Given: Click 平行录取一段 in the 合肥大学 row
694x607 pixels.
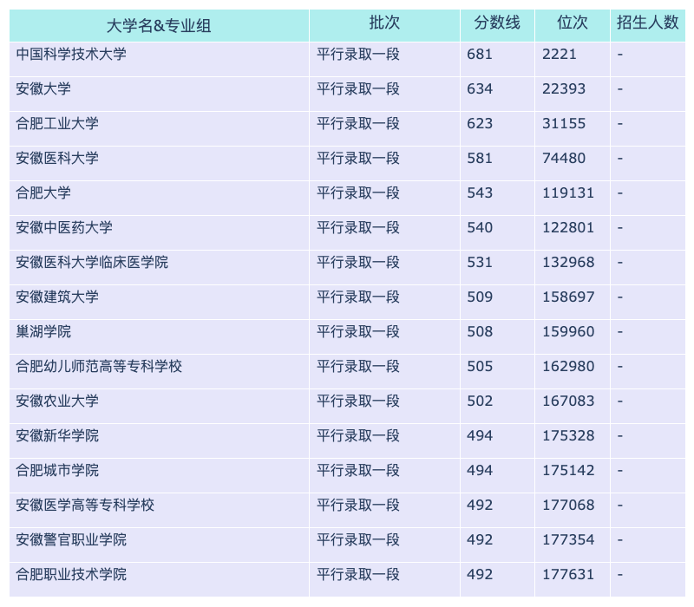Looking at the screenshot, I should [358, 193].
